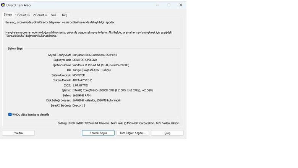Click Tüm Bilgileri Kaydet button
The height and width of the screenshot is (168, 298).
[x=133, y=133]
